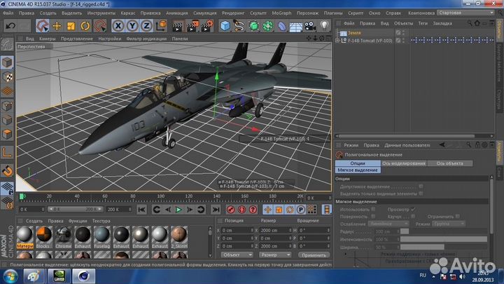Open the Фильтр индикации viewport menu
The image size is (504, 284).
(x=146, y=39)
